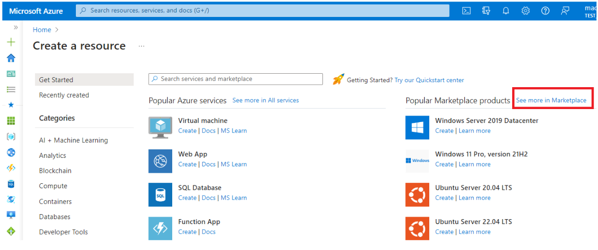Open the Dashboard sidebar icon
The height and width of the screenshot is (250, 598).
11,74
